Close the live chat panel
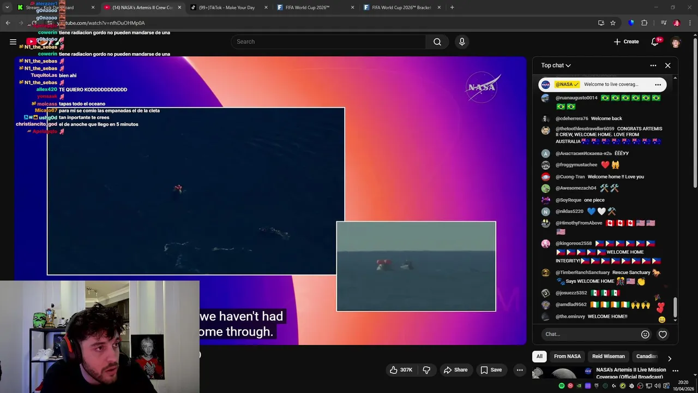 (667, 65)
